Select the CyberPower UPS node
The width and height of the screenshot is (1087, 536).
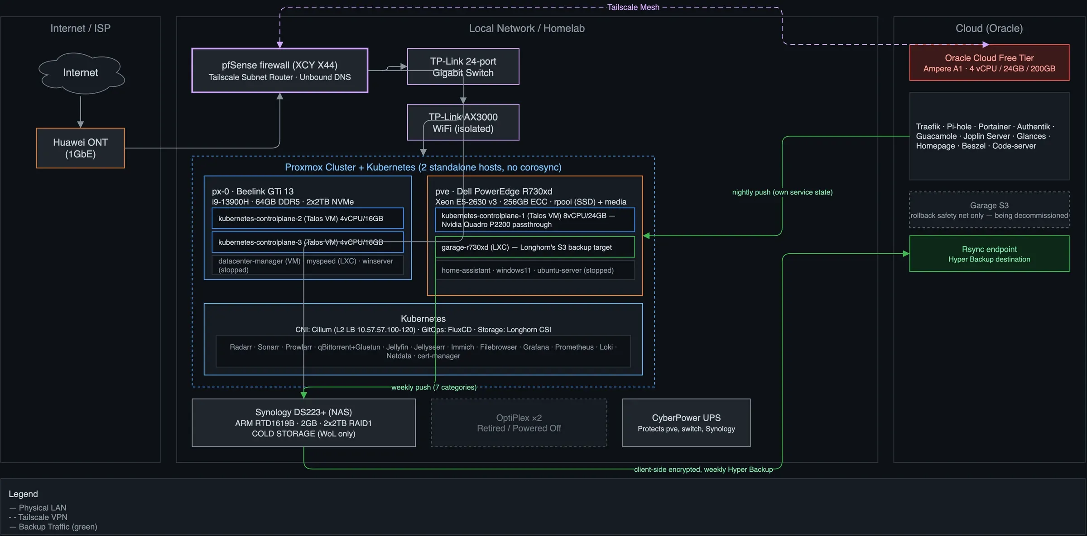point(686,423)
